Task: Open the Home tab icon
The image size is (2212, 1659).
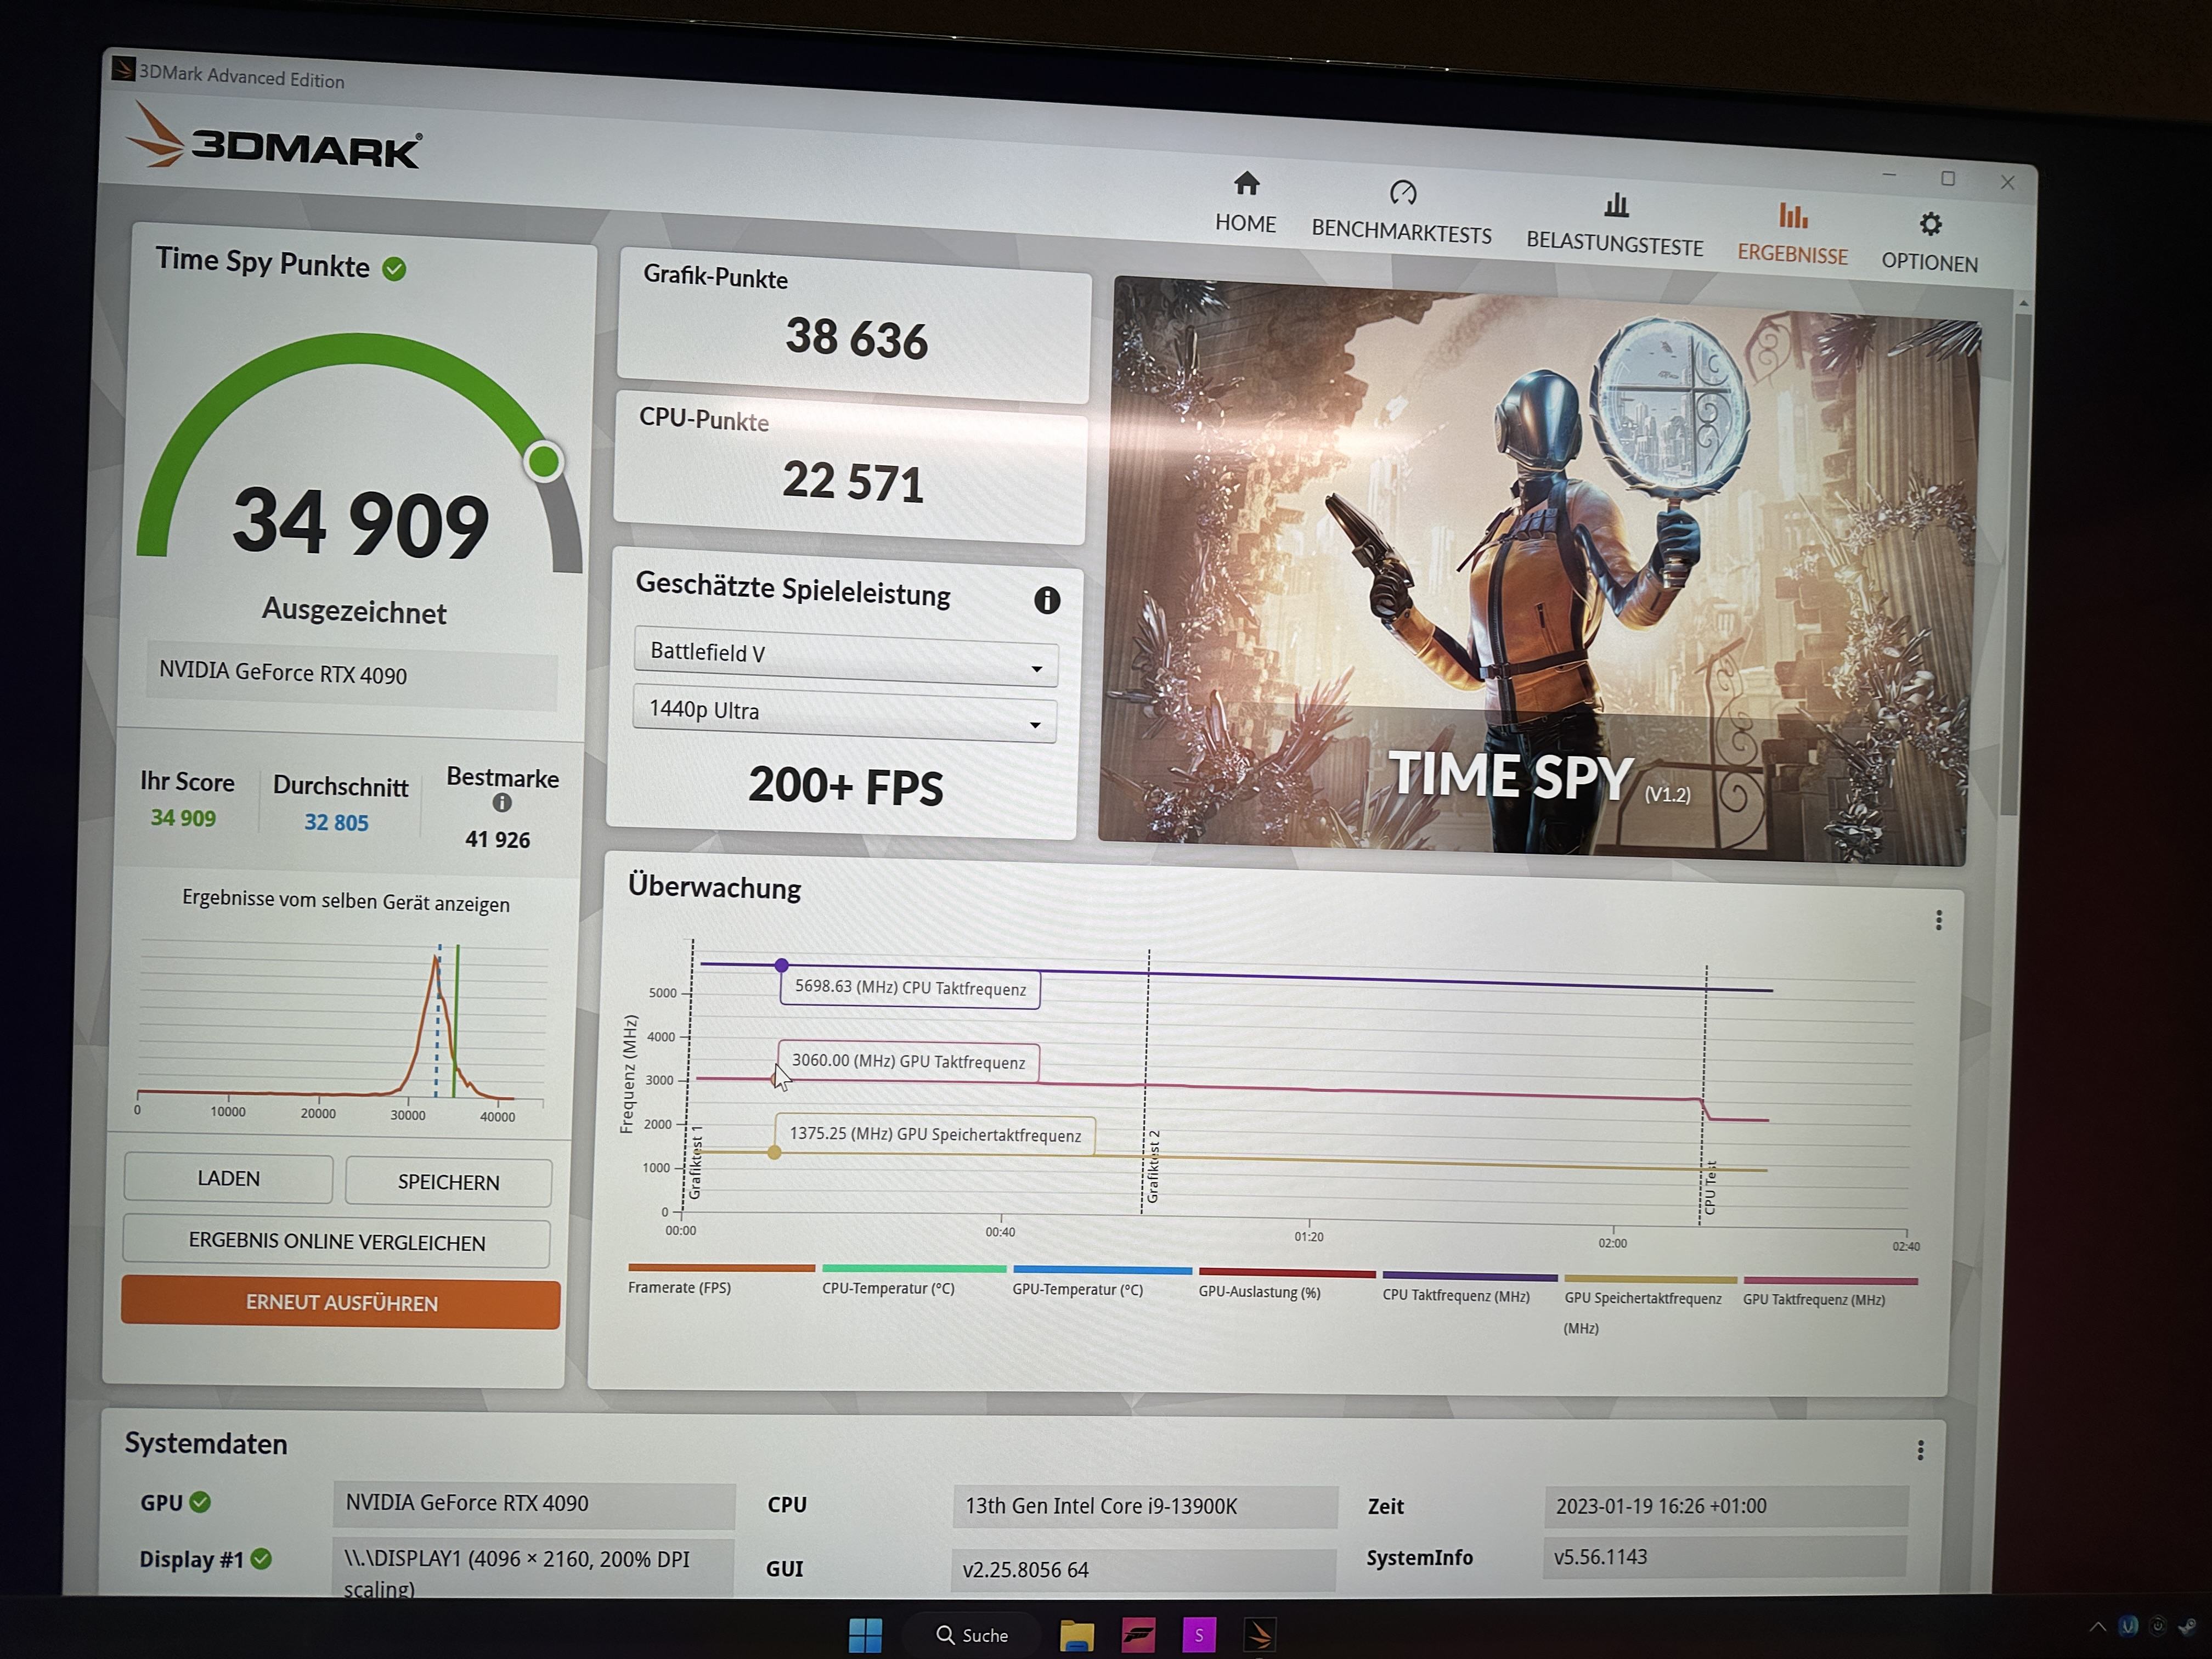Action: [1246, 183]
